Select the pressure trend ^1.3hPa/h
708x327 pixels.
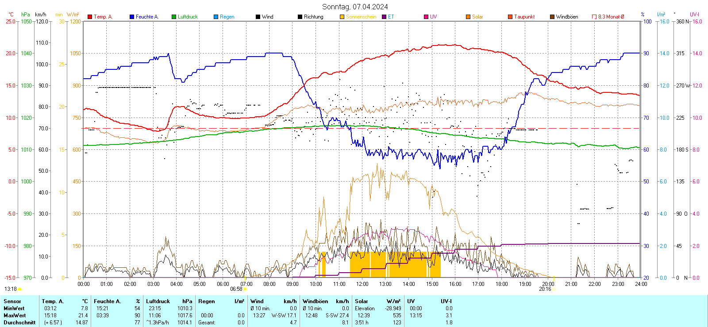click(x=158, y=323)
